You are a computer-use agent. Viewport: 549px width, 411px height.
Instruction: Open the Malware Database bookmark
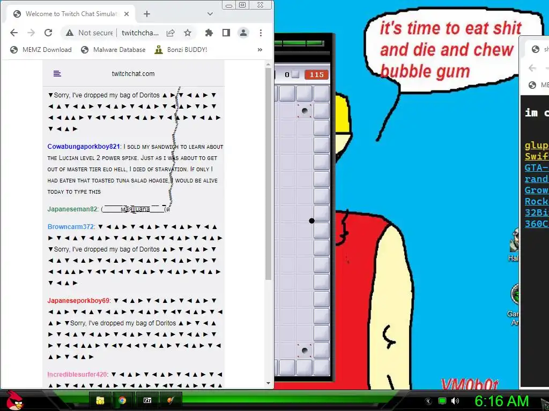click(x=113, y=50)
